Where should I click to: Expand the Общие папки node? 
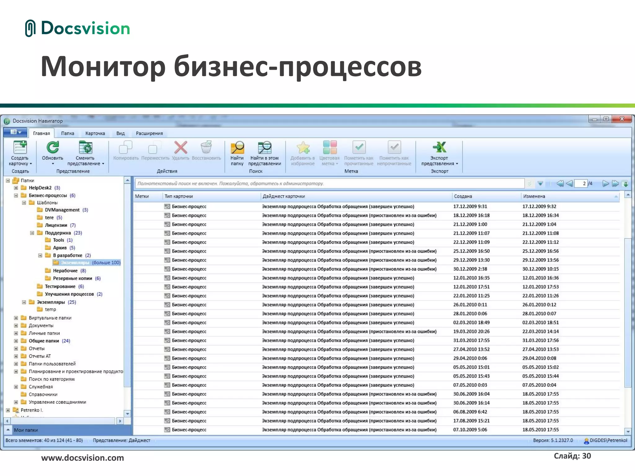pyautogui.click(x=16, y=341)
